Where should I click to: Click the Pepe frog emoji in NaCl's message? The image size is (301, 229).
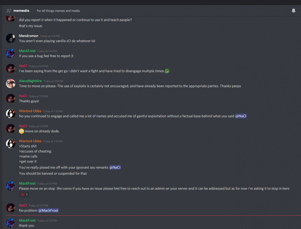coord(167,71)
